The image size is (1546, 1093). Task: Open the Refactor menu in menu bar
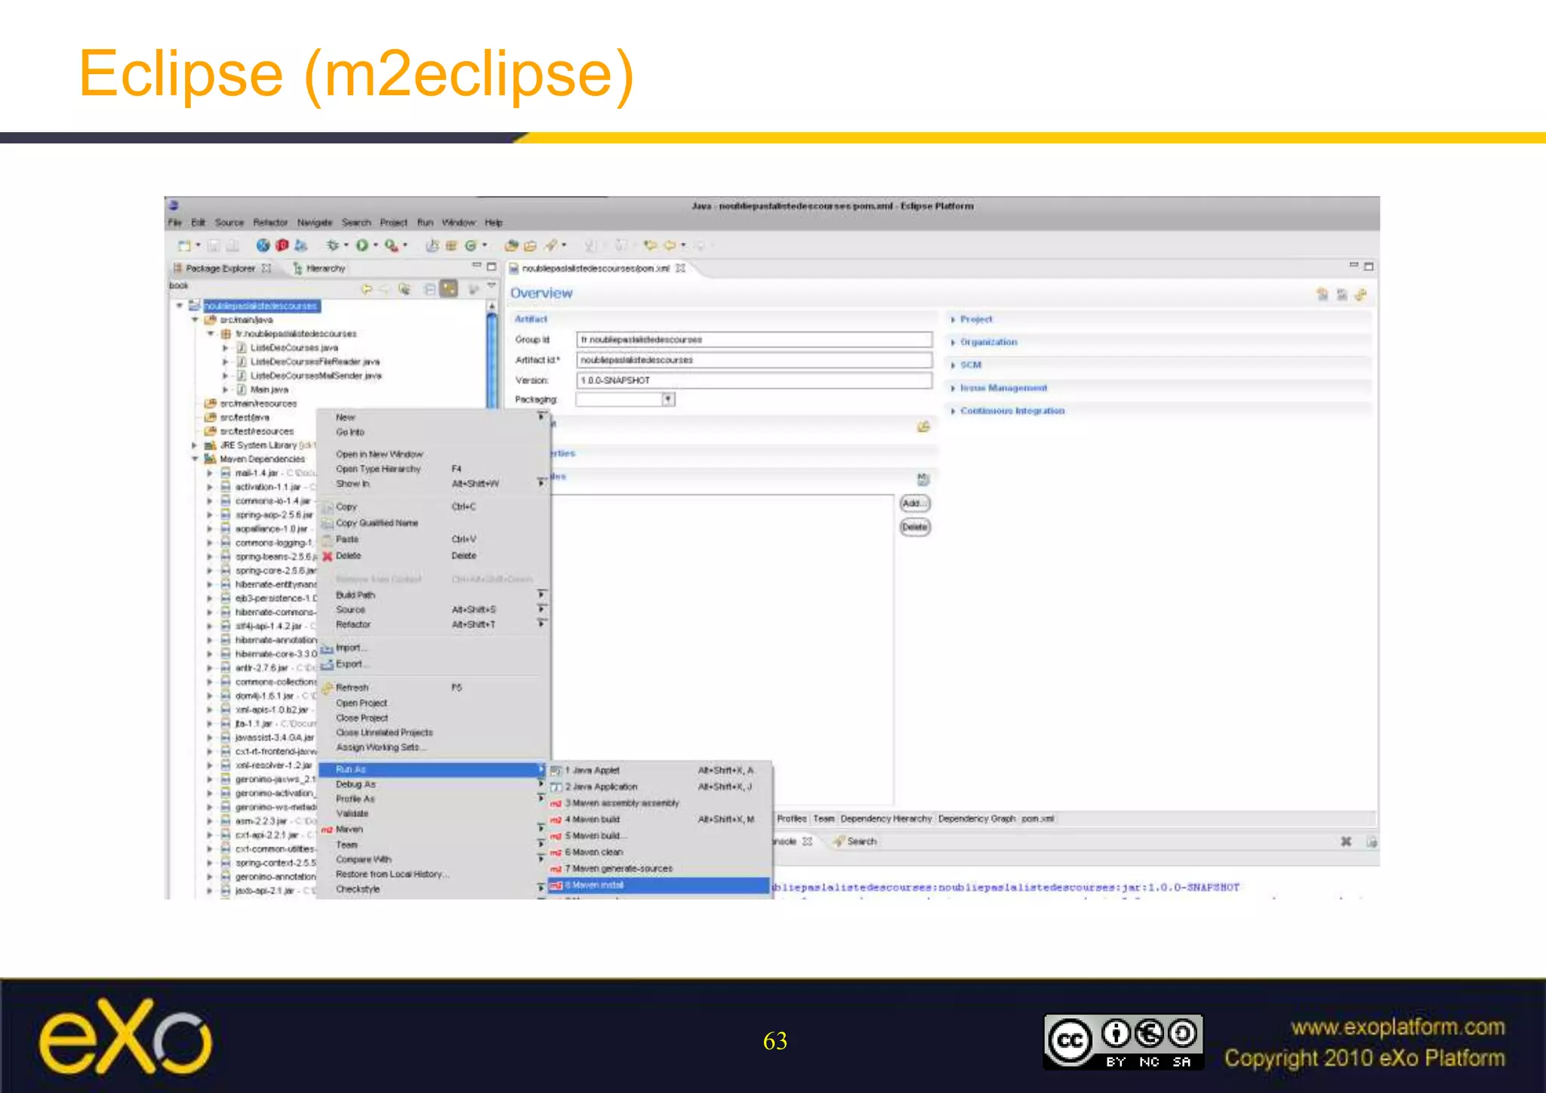pos(270,223)
